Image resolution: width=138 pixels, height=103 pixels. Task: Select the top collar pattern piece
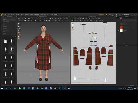pyautogui.click(x=93, y=33)
